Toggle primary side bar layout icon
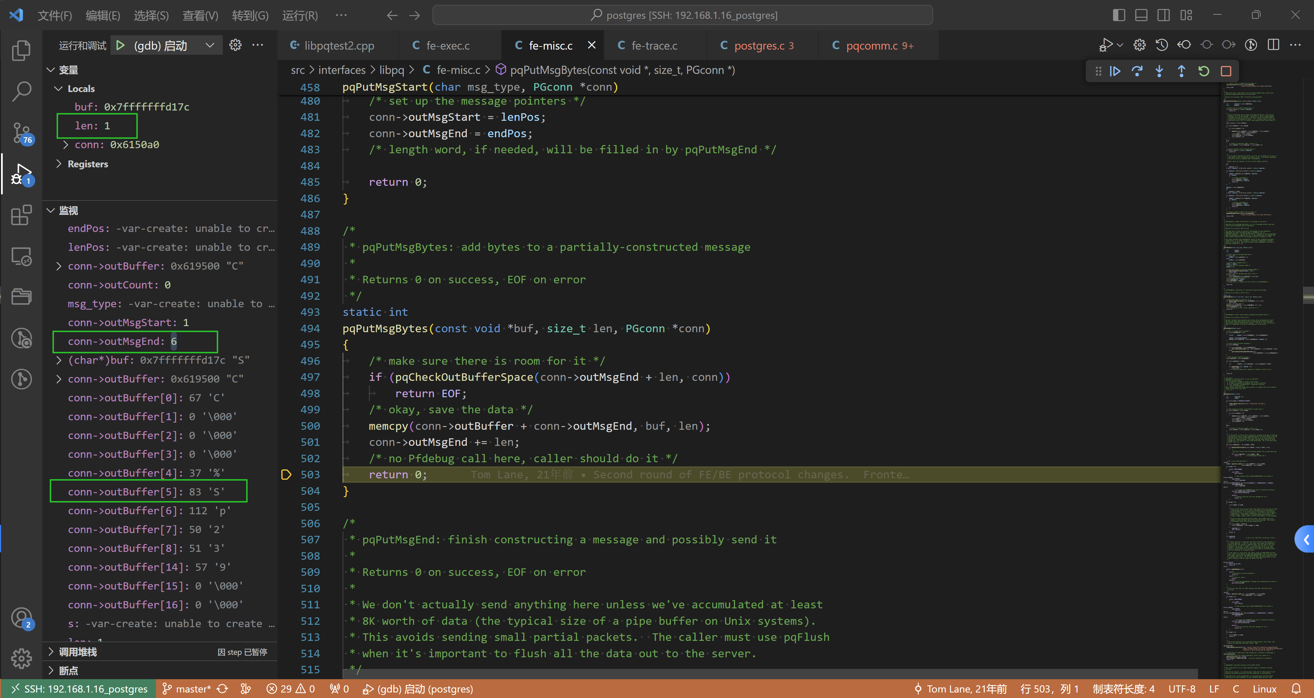 1119,15
